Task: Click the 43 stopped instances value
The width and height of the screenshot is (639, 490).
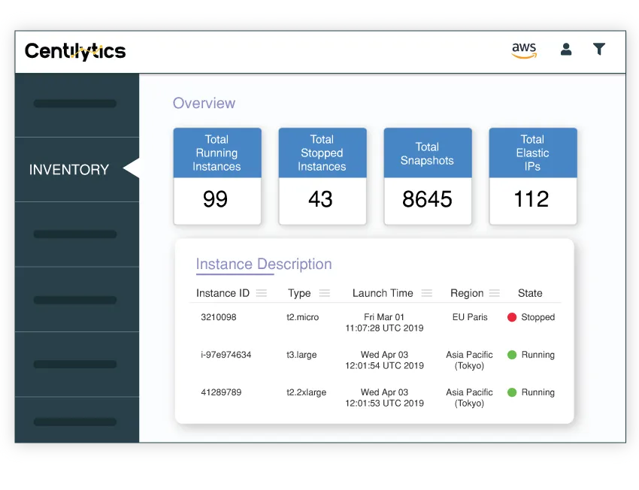Action: [x=320, y=199]
